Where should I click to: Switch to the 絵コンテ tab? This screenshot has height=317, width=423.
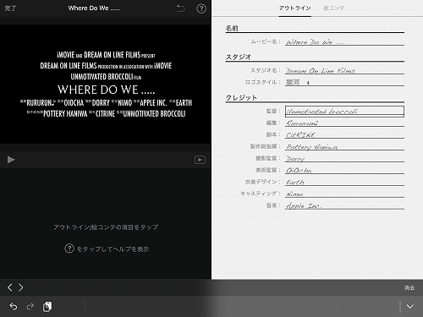334,8
